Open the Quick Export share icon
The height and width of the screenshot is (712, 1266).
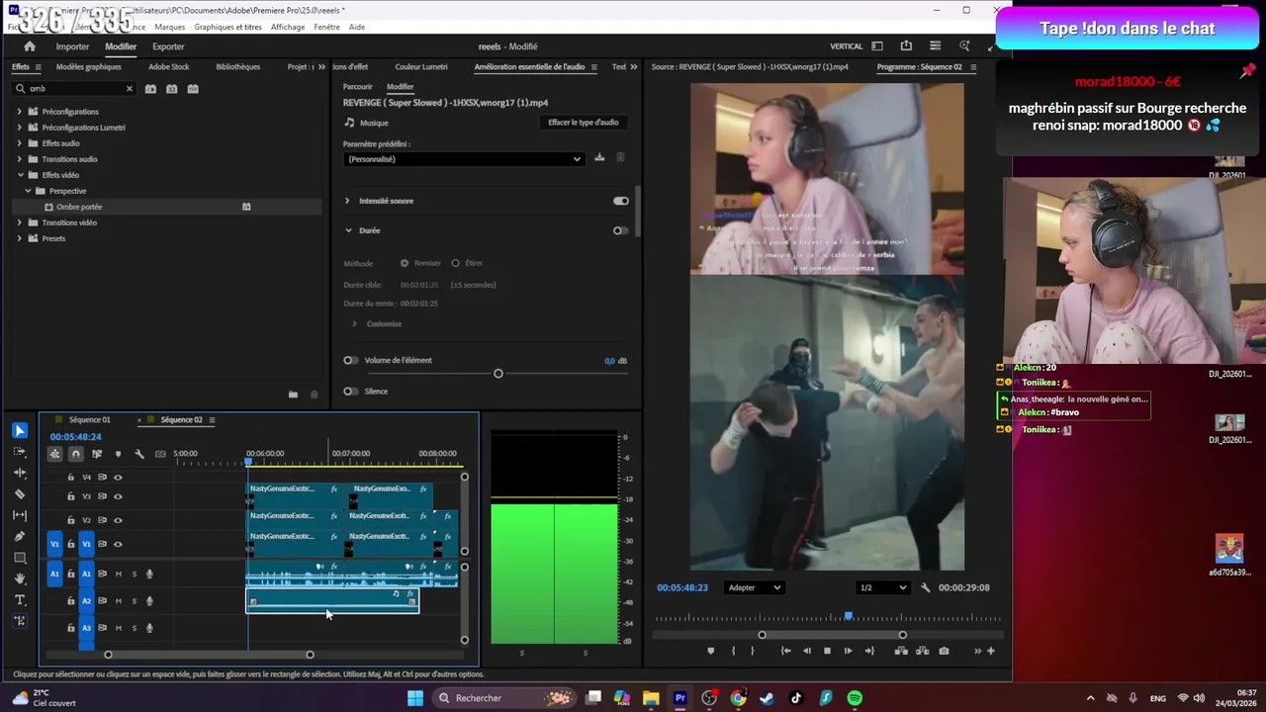coord(906,46)
